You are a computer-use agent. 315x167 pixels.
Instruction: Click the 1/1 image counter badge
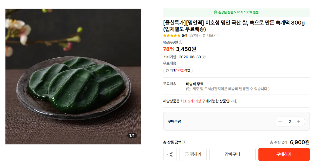tap(132, 135)
